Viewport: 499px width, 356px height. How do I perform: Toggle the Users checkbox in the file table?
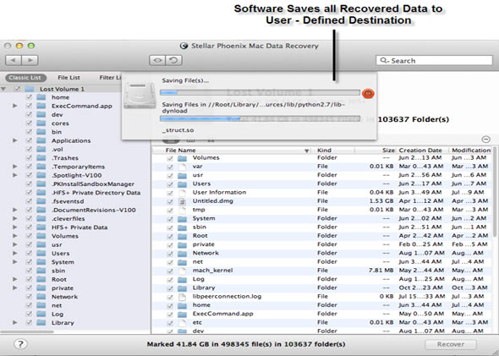click(x=170, y=184)
